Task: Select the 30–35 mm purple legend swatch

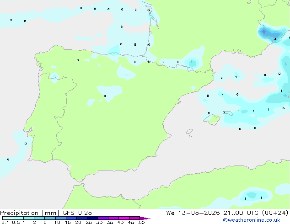Action: pyautogui.click(x=103, y=218)
